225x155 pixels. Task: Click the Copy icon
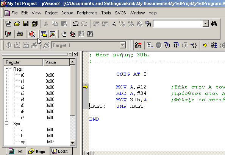pyautogui.click(x=55, y=24)
